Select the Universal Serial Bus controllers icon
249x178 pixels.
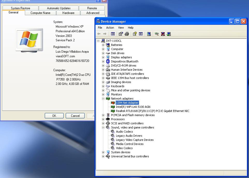108,156
